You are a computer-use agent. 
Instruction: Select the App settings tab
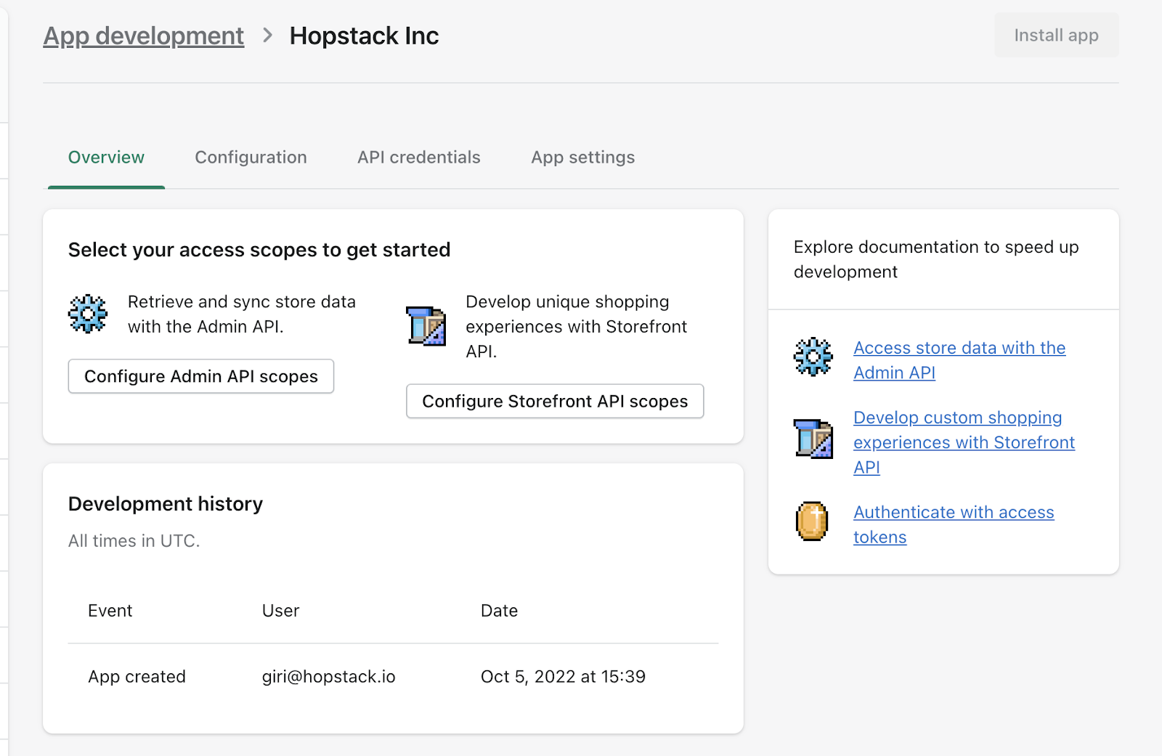(582, 158)
